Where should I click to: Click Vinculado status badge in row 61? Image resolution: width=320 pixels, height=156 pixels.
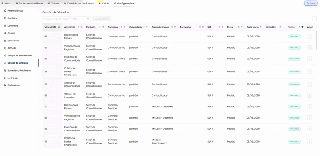click(x=294, y=37)
